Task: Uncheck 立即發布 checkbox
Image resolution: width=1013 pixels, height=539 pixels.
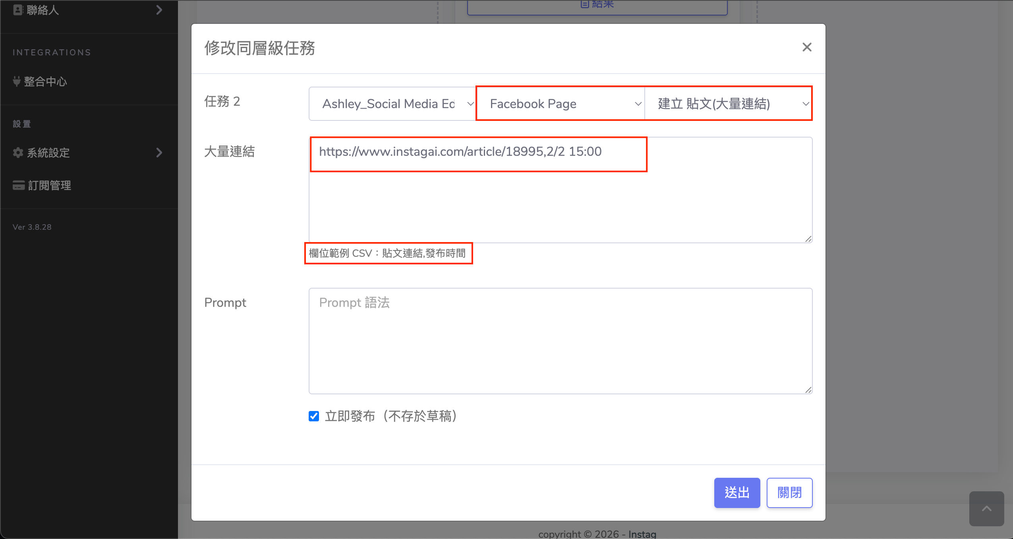Action: 314,416
